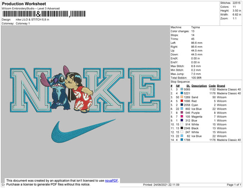
Task: Click the 'Right:' label in machine stats
Action: click(174, 47)
